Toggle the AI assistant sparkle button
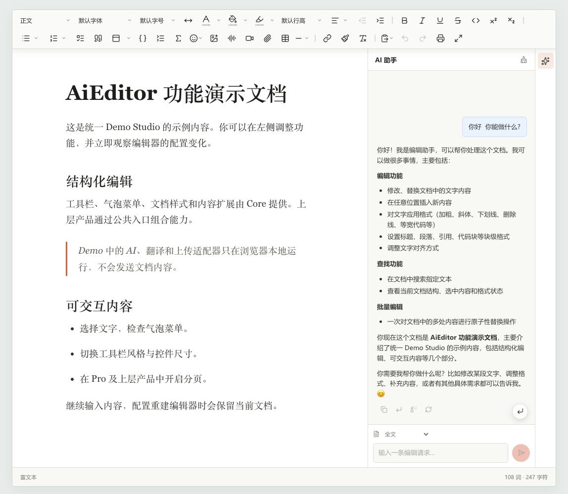 pyautogui.click(x=546, y=61)
